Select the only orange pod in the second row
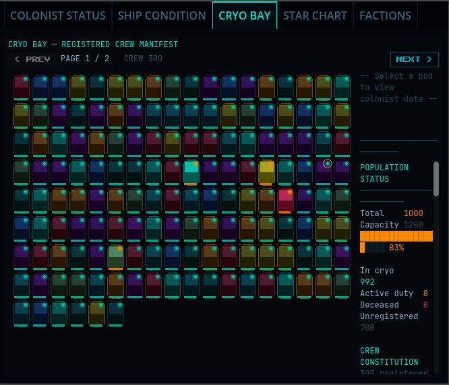Image resolution: width=449 pixels, height=385 pixels. pyautogui.click(x=115, y=116)
